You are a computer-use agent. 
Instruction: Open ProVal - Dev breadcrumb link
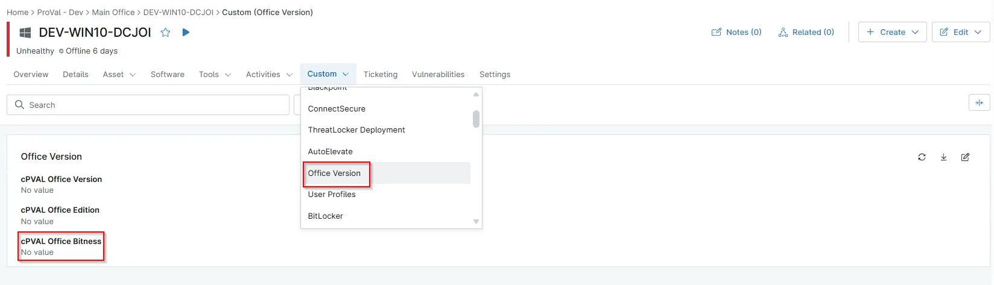point(60,12)
